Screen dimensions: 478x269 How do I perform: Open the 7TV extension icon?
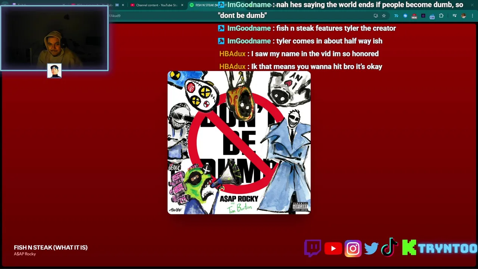click(x=396, y=16)
